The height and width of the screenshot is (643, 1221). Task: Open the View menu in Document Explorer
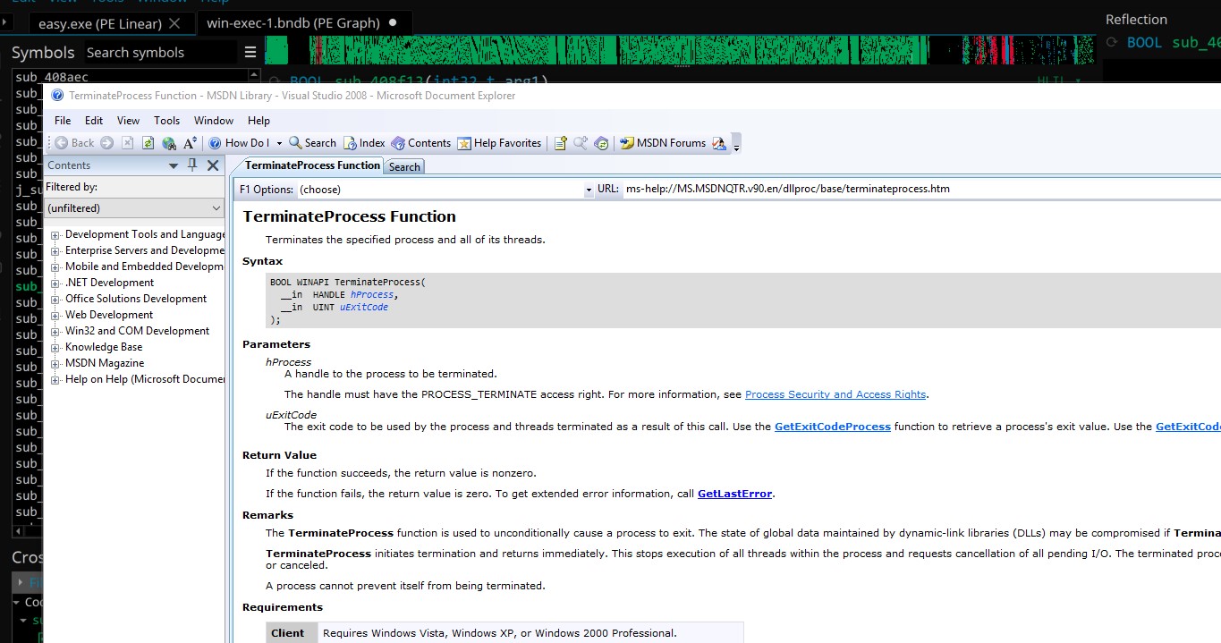pyautogui.click(x=129, y=121)
